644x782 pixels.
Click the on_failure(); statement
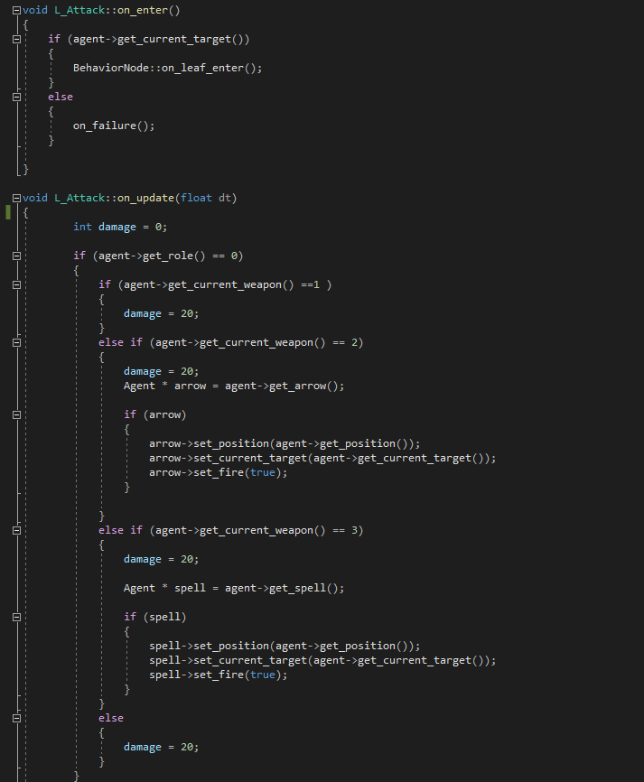tap(114, 126)
